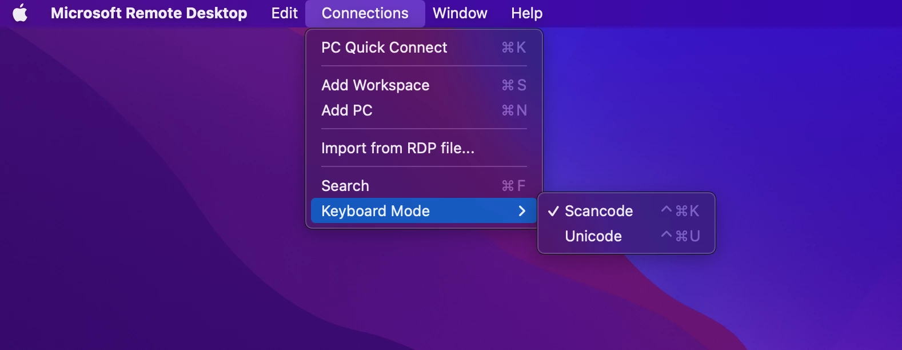Viewport: 902px width, 350px height.
Task: Switch keyboard mode to Unicode
Action: point(626,236)
